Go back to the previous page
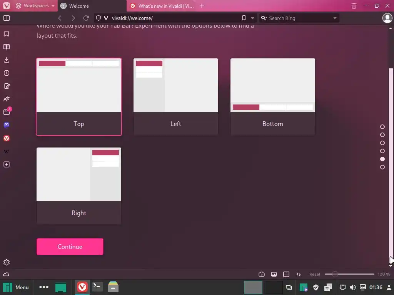394x295 pixels. point(60,18)
